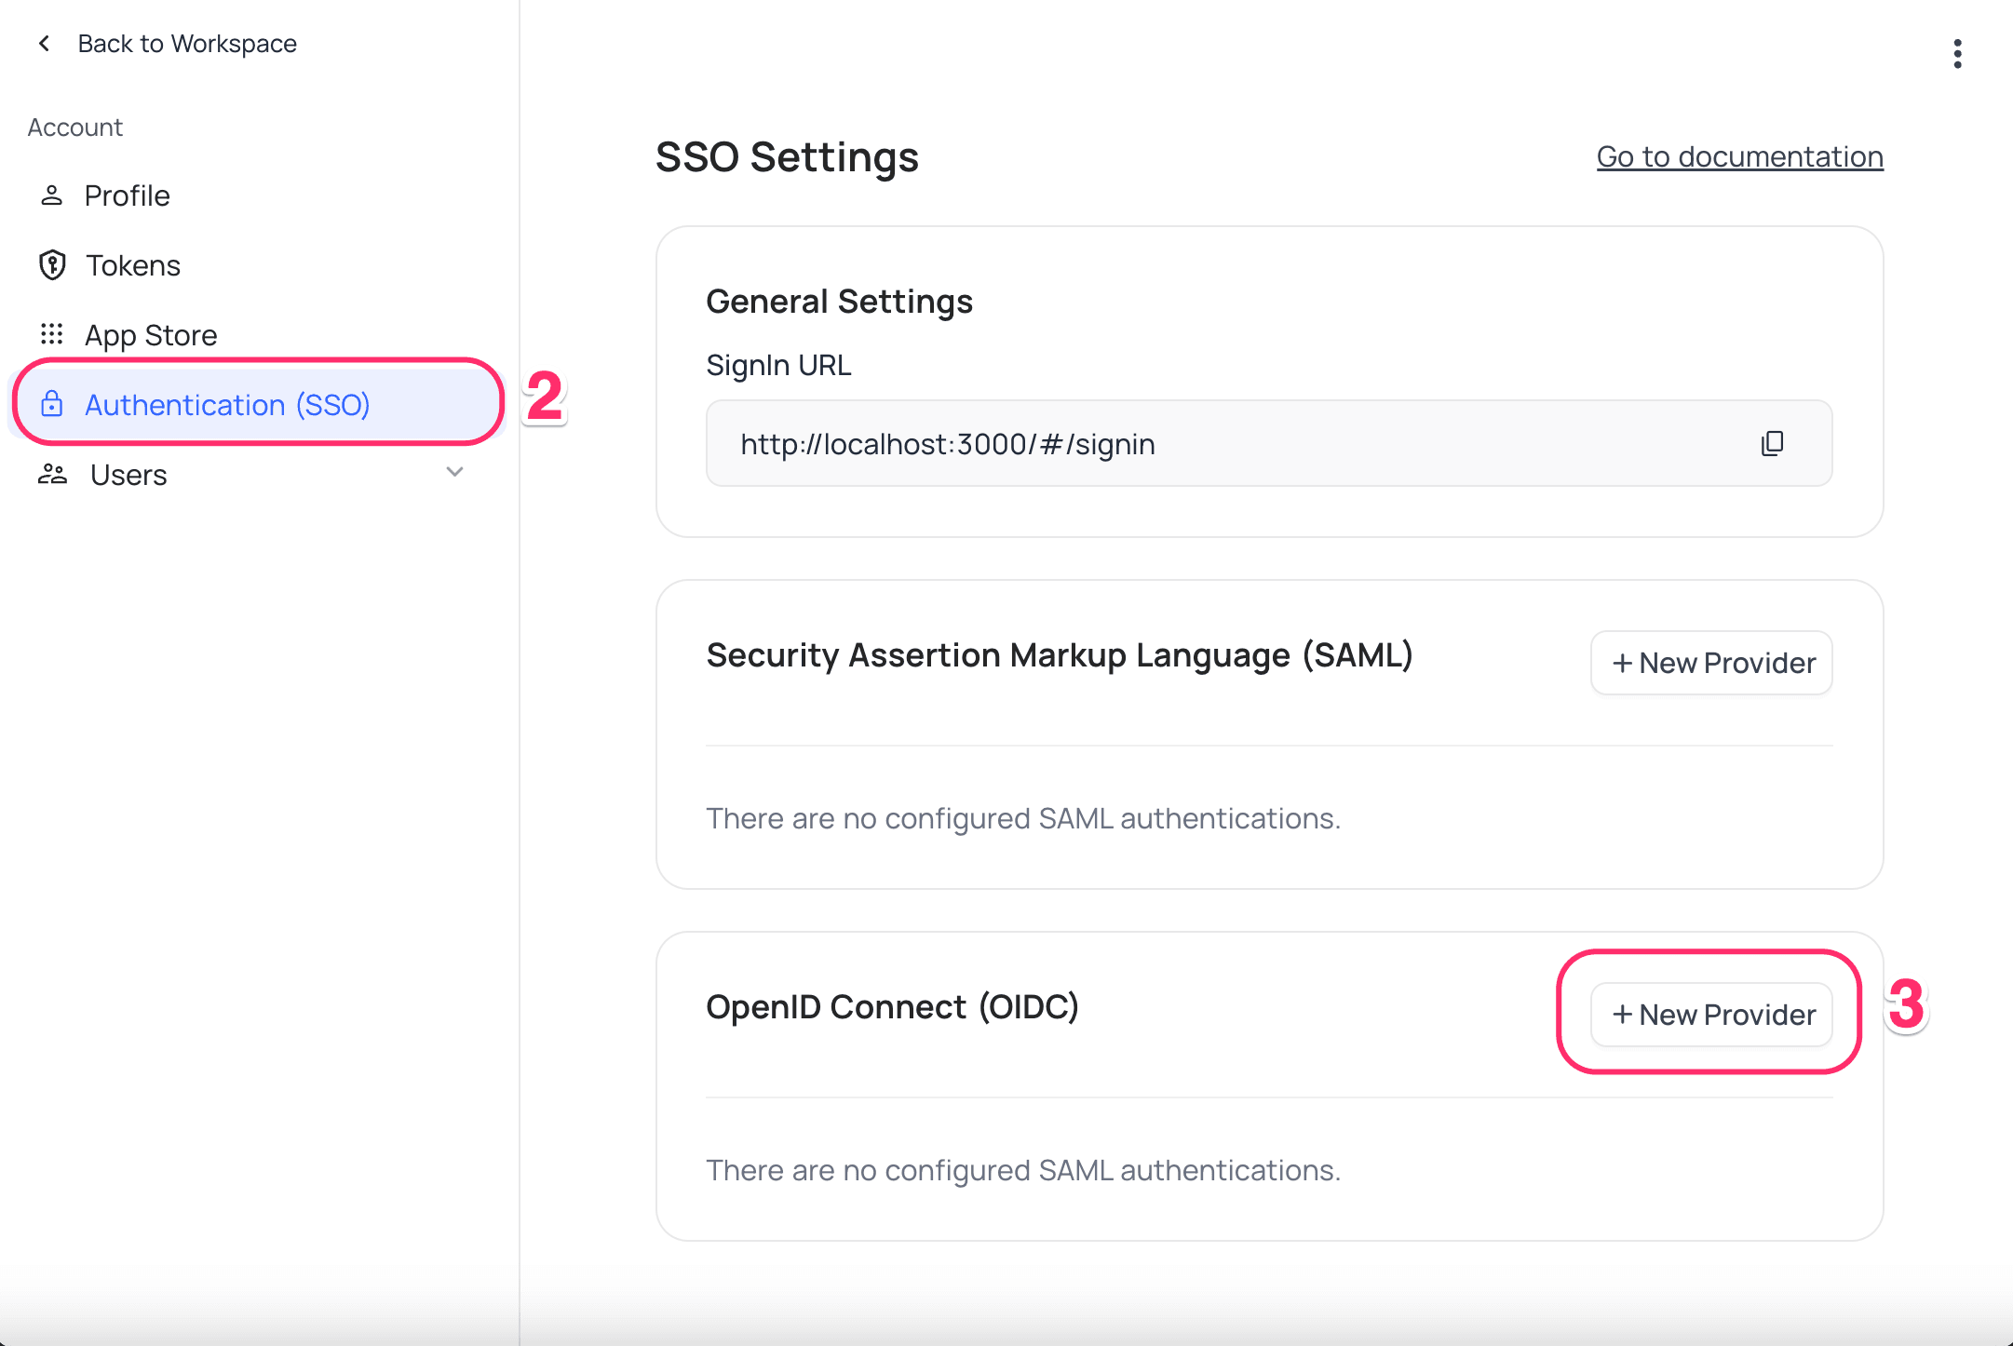Select the Users icon in the sidebar
Viewport: 2013px width, 1346px height.
click(x=52, y=475)
